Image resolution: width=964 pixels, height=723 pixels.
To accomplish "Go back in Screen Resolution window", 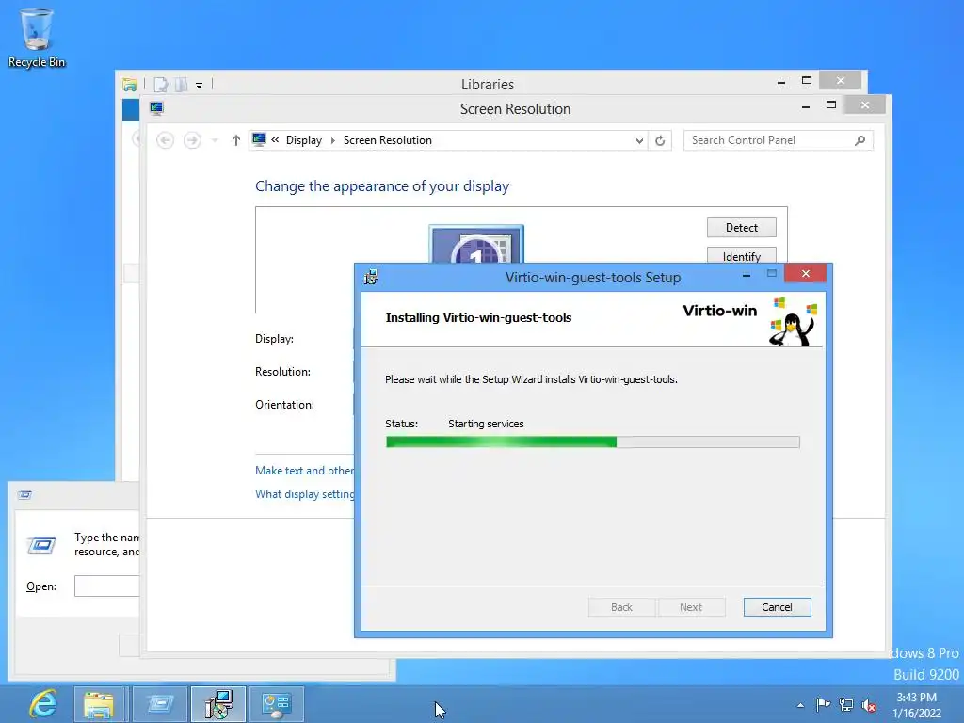I will 165,140.
